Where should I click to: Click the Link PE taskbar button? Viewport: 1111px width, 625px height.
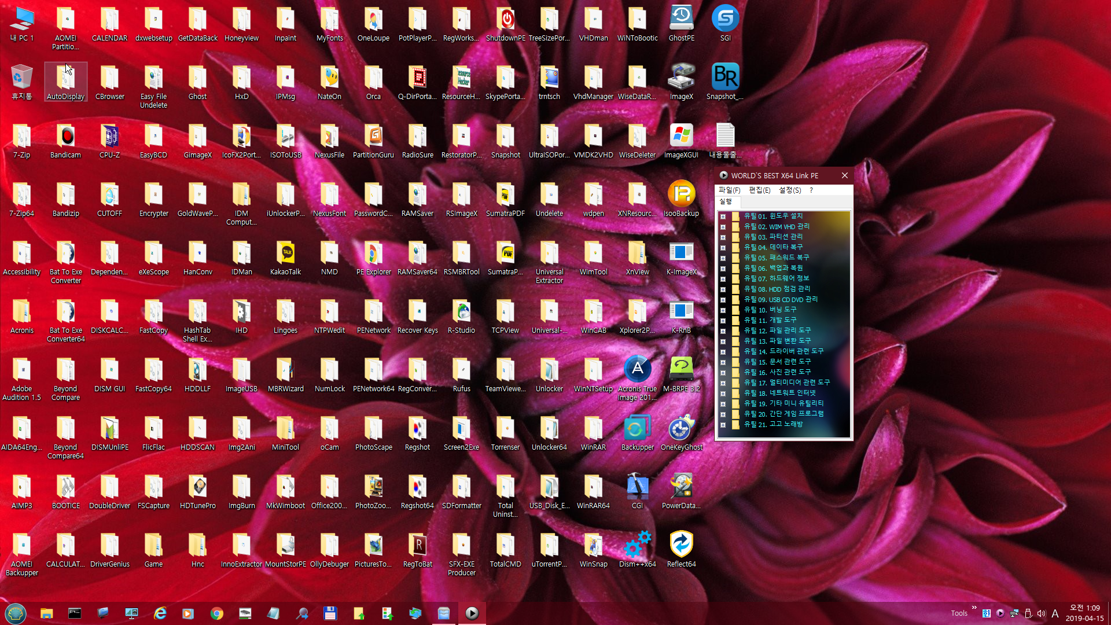[472, 613]
